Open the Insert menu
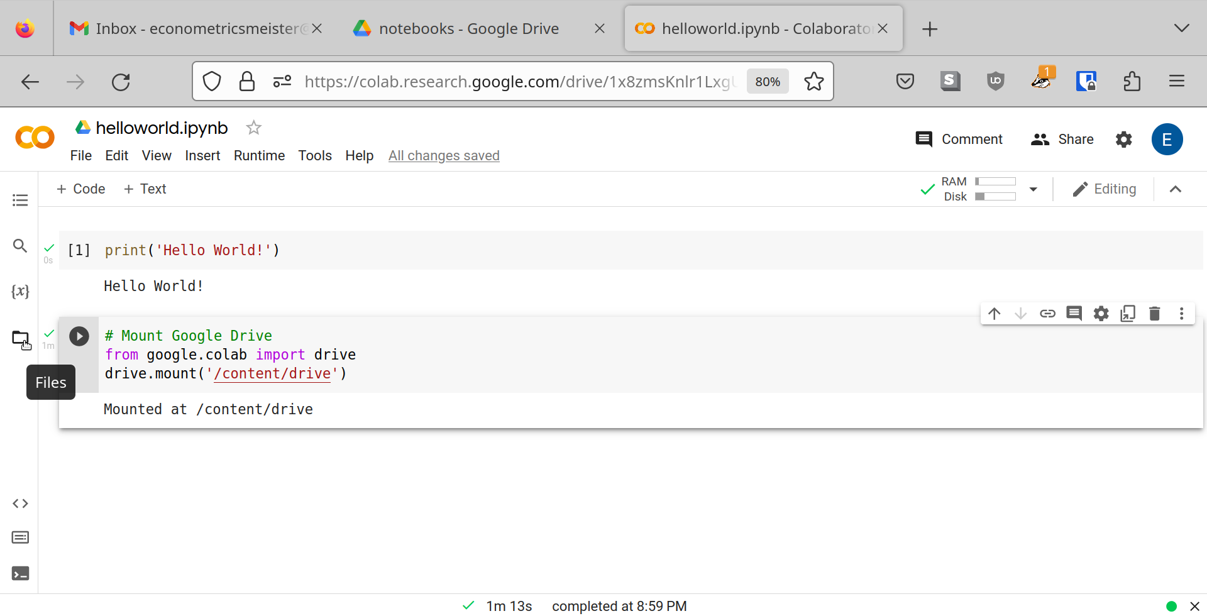The height and width of the screenshot is (616, 1207). pyautogui.click(x=202, y=156)
